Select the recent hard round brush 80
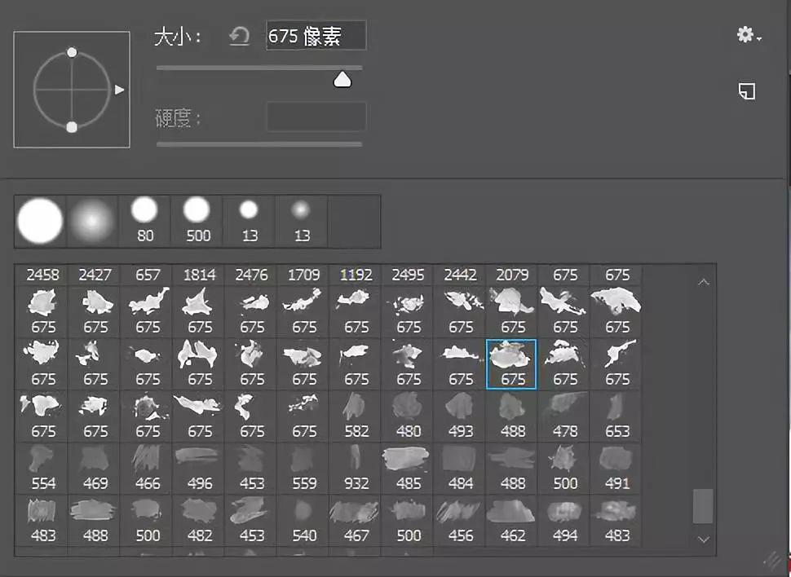The width and height of the screenshot is (791, 577). pos(145,221)
